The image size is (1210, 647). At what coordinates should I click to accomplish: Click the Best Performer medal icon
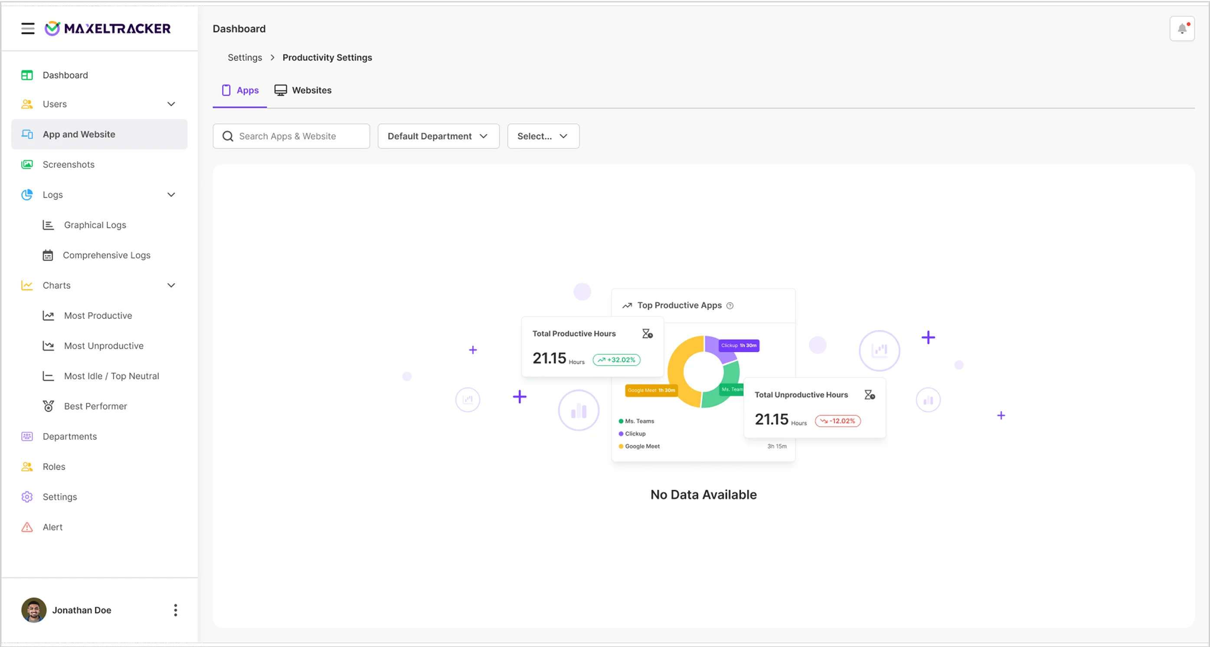tap(48, 406)
